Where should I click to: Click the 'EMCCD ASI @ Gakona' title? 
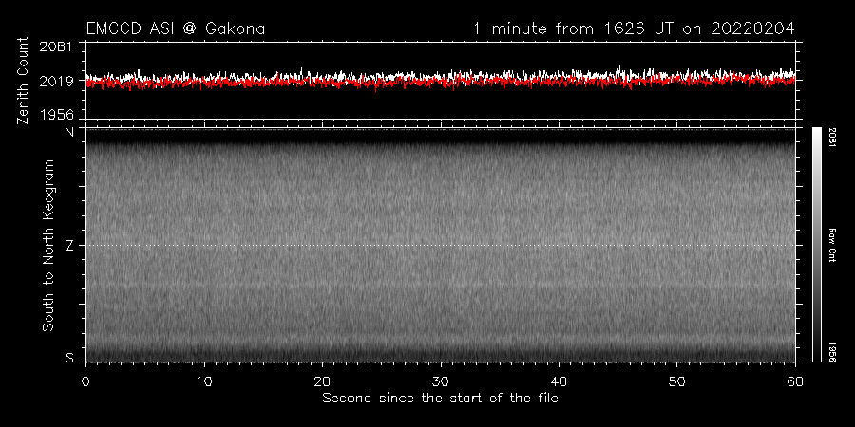(176, 28)
